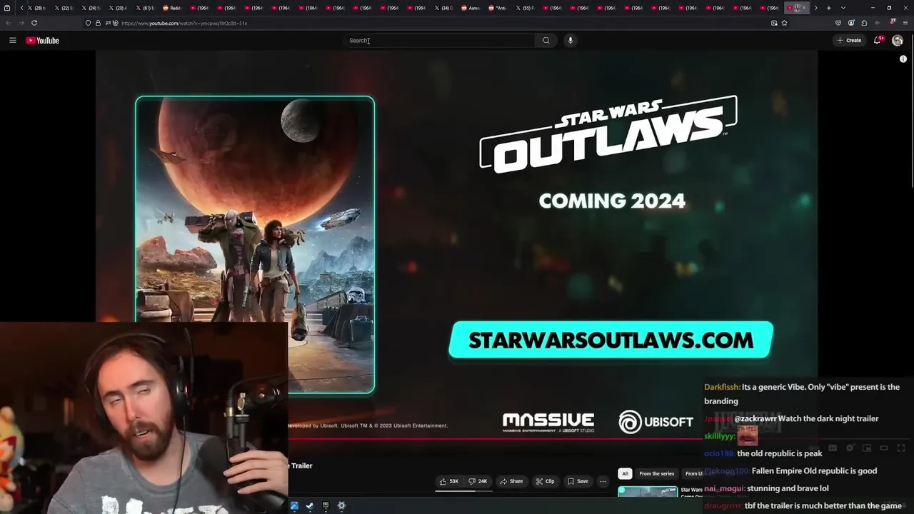Share the video
Image resolution: width=914 pixels, height=514 pixels.
click(x=511, y=481)
